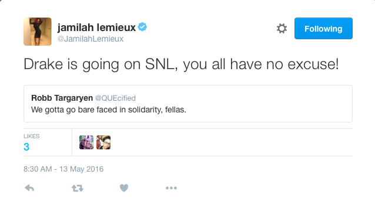Toggle the blue Following button
The width and height of the screenshot is (375, 212).
(x=323, y=28)
